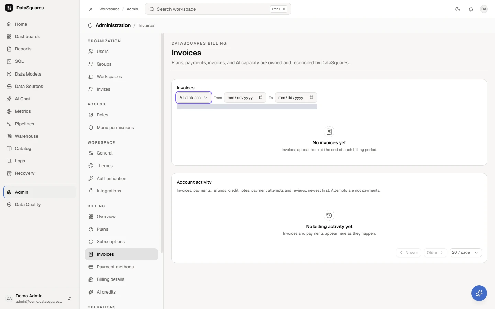The height and width of the screenshot is (309, 495).
Task: Open Authentication settings
Action: click(x=121, y=179)
